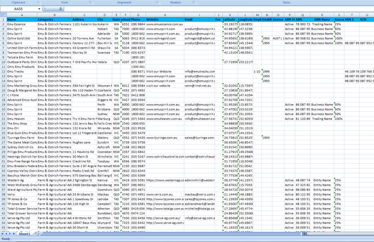Select the C J Fone name cell
Image resolution: width=374 pixels, height=242 pixels.
coord(22,95)
